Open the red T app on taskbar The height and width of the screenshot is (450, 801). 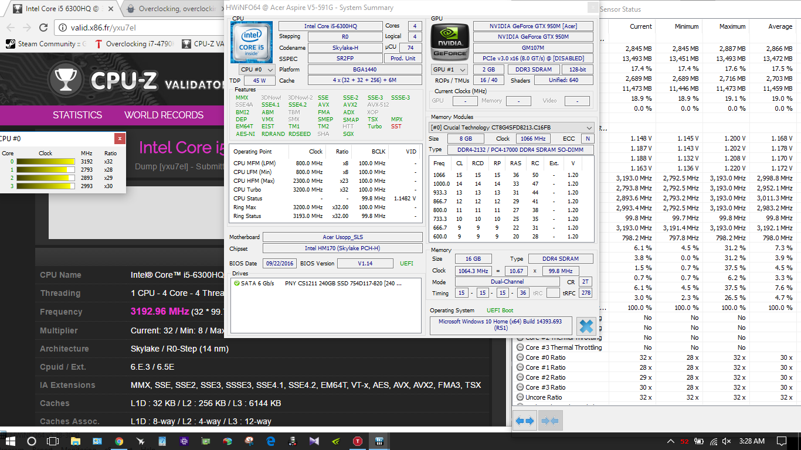[x=358, y=441]
